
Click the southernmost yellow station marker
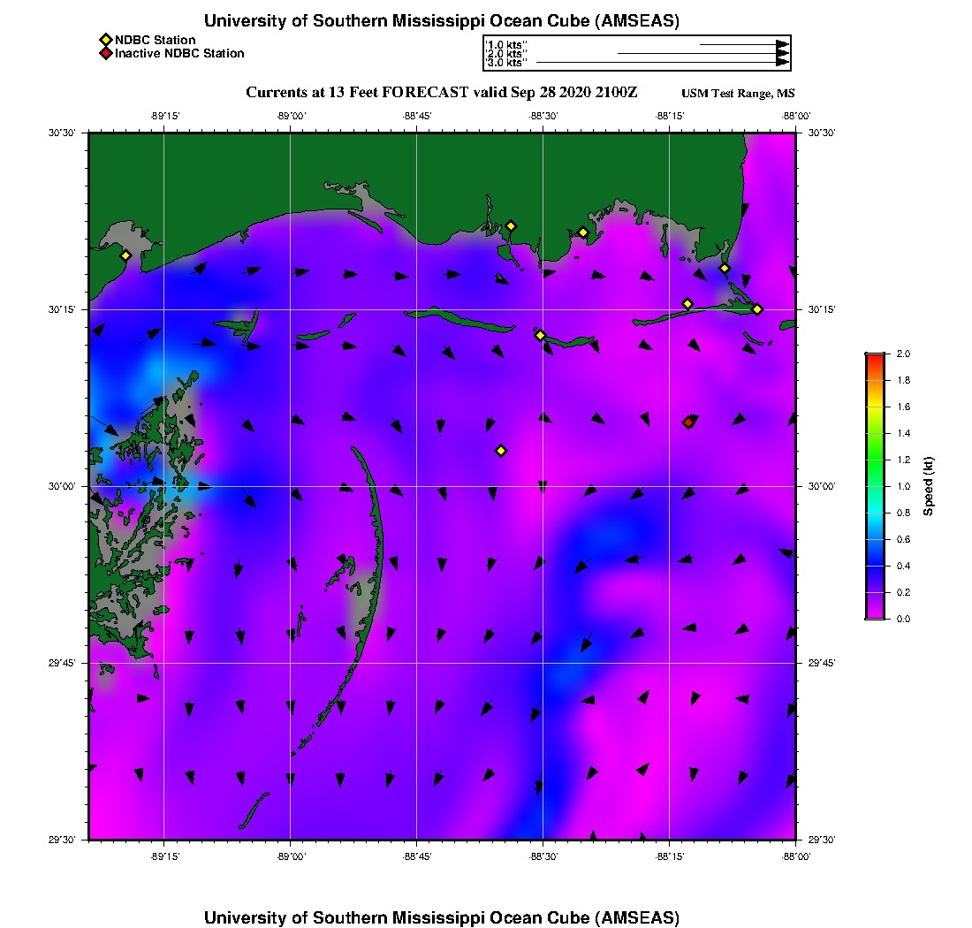coord(501,451)
